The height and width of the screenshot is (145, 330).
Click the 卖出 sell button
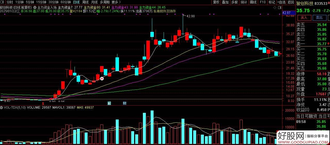click(x=319, y=18)
